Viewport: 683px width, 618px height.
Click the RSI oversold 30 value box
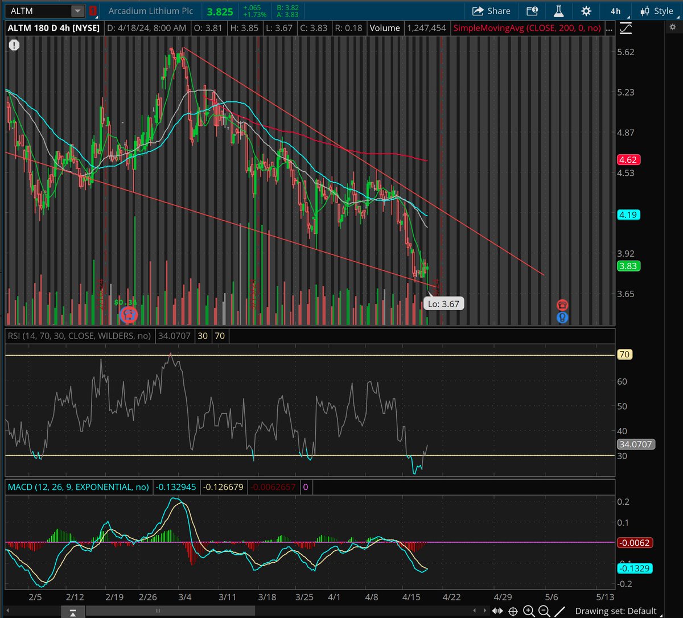(202, 336)
